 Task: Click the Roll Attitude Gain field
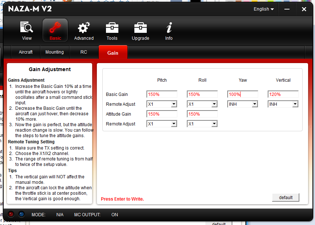coord(202,114)
